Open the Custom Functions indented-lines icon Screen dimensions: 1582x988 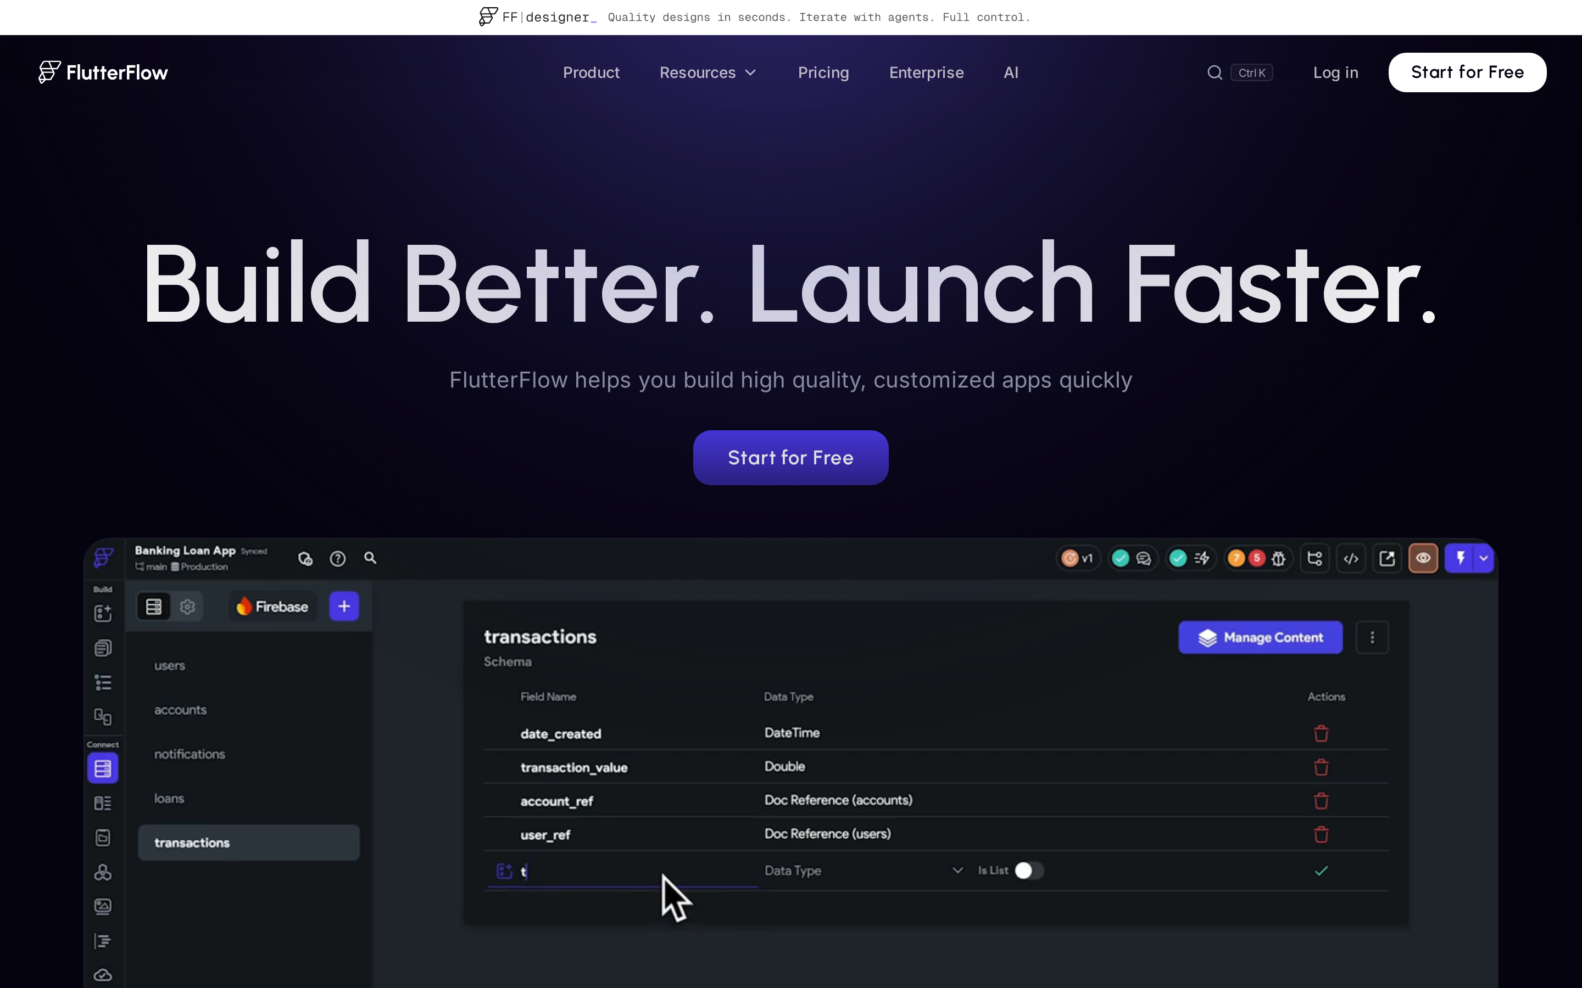click(103, 941)
